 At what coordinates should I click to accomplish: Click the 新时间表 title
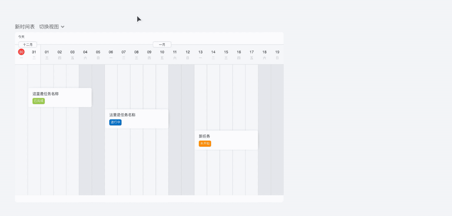click(x=25, y=27)
